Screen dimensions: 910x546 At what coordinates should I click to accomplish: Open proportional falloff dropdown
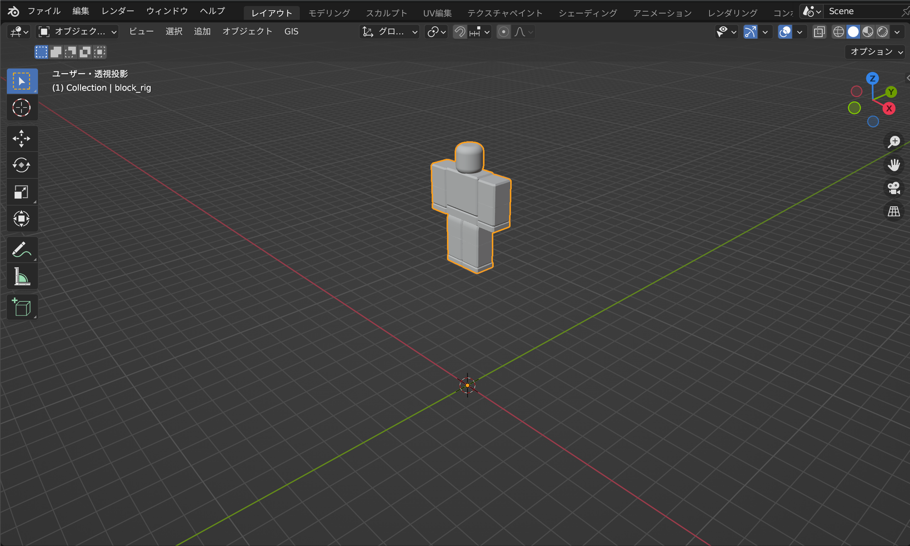[x=523, y=32]
